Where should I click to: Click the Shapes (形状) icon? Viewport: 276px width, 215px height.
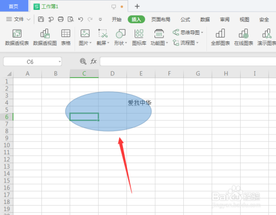point(120,34)
